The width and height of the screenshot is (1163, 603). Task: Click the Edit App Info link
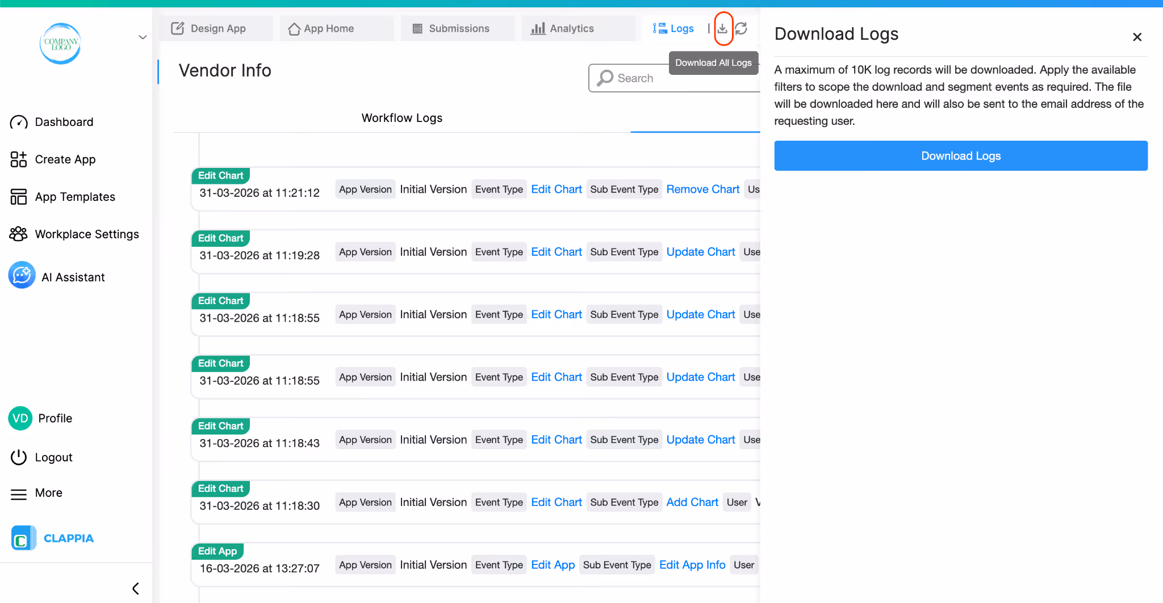(x=692, y=565)
